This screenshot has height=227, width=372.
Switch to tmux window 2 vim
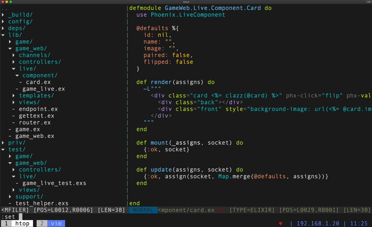pyautogui.click(x=51, y=224)
